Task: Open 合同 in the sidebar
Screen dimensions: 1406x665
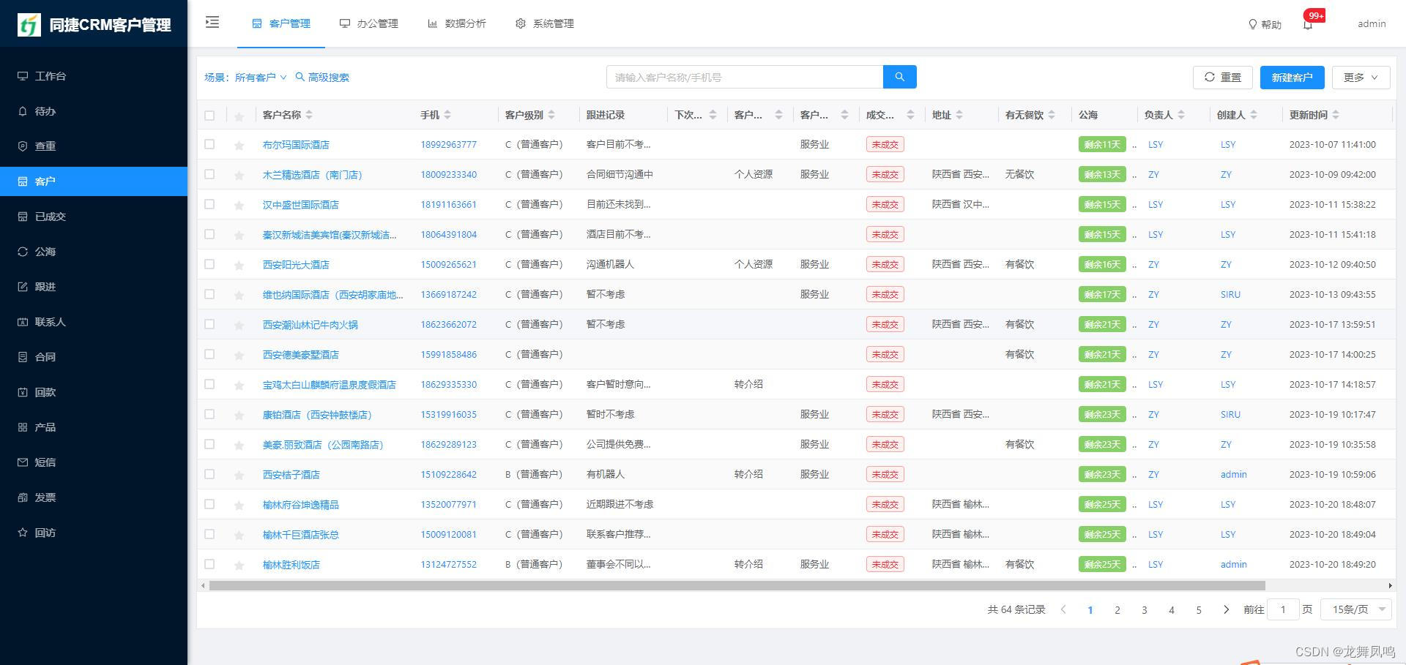Action: (x=94, y=357)
